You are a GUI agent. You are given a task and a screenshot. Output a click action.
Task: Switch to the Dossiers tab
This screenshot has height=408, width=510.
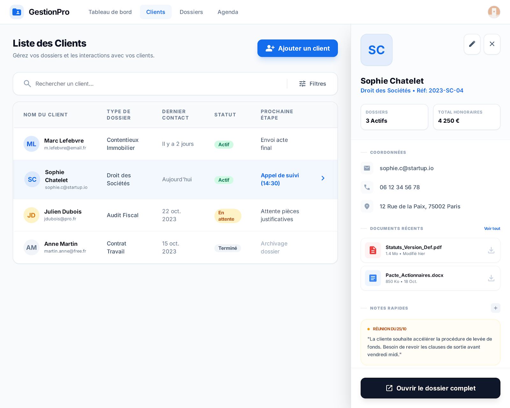pos(191,12)
